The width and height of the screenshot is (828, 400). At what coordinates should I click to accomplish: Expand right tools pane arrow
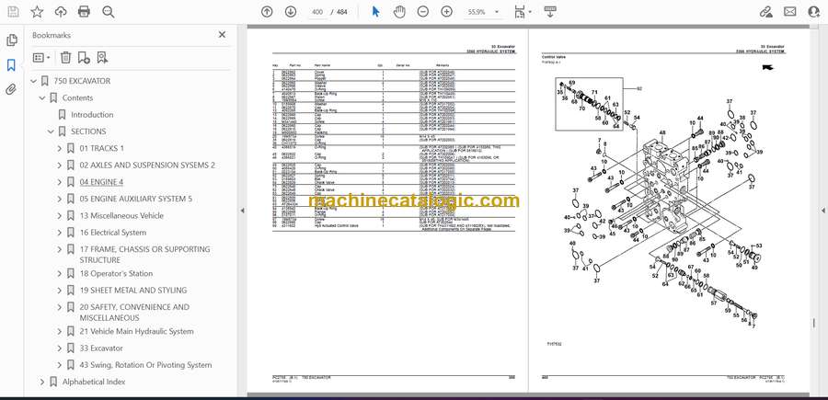[822, 211]
